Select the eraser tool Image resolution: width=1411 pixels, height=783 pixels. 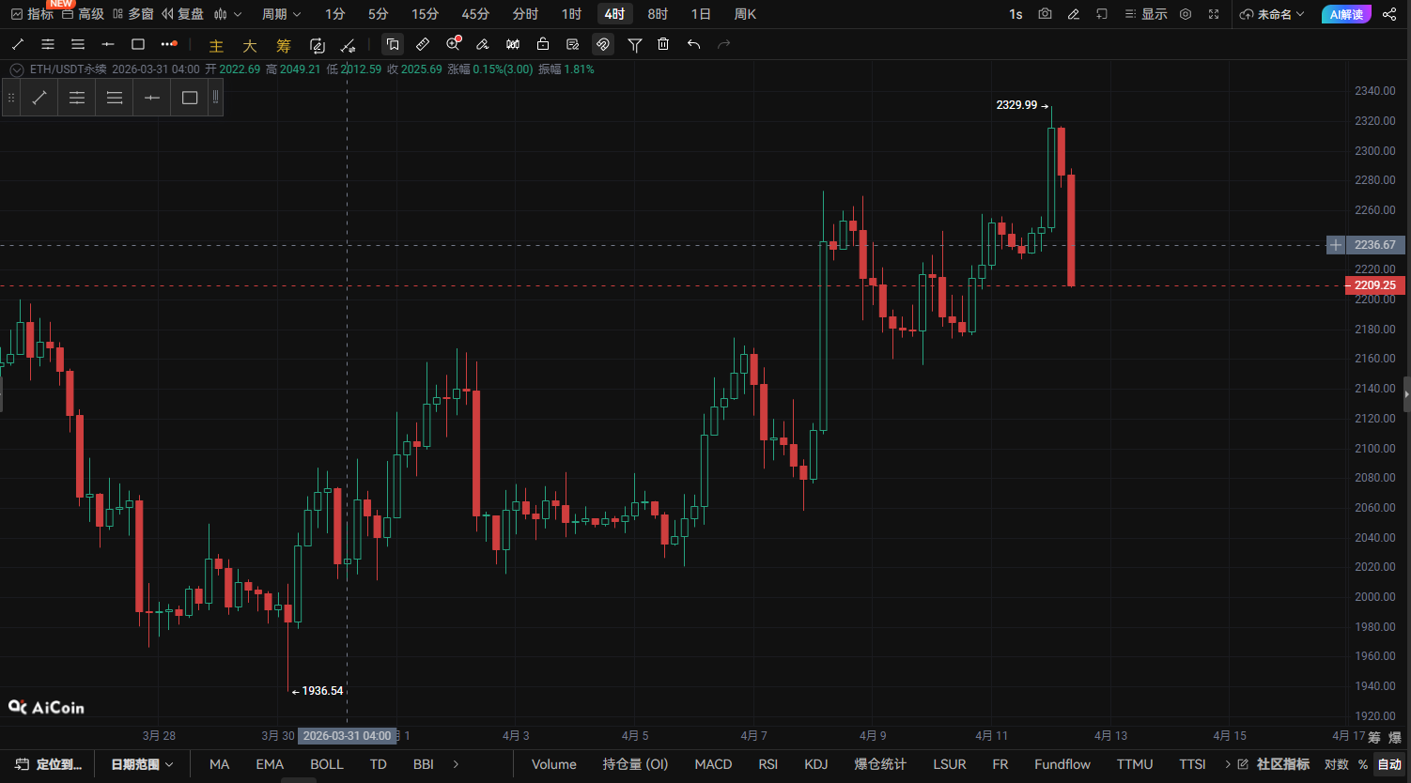[x=483, y=44]
